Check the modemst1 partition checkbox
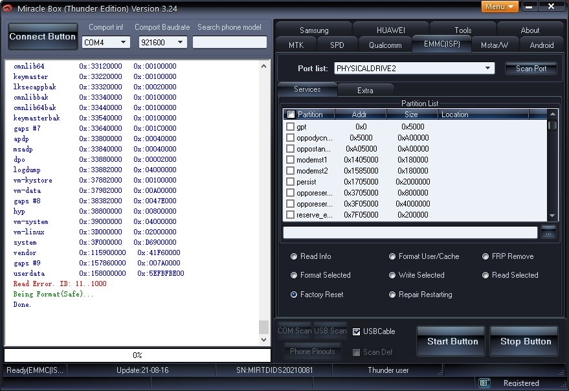 tap(290, 159)
